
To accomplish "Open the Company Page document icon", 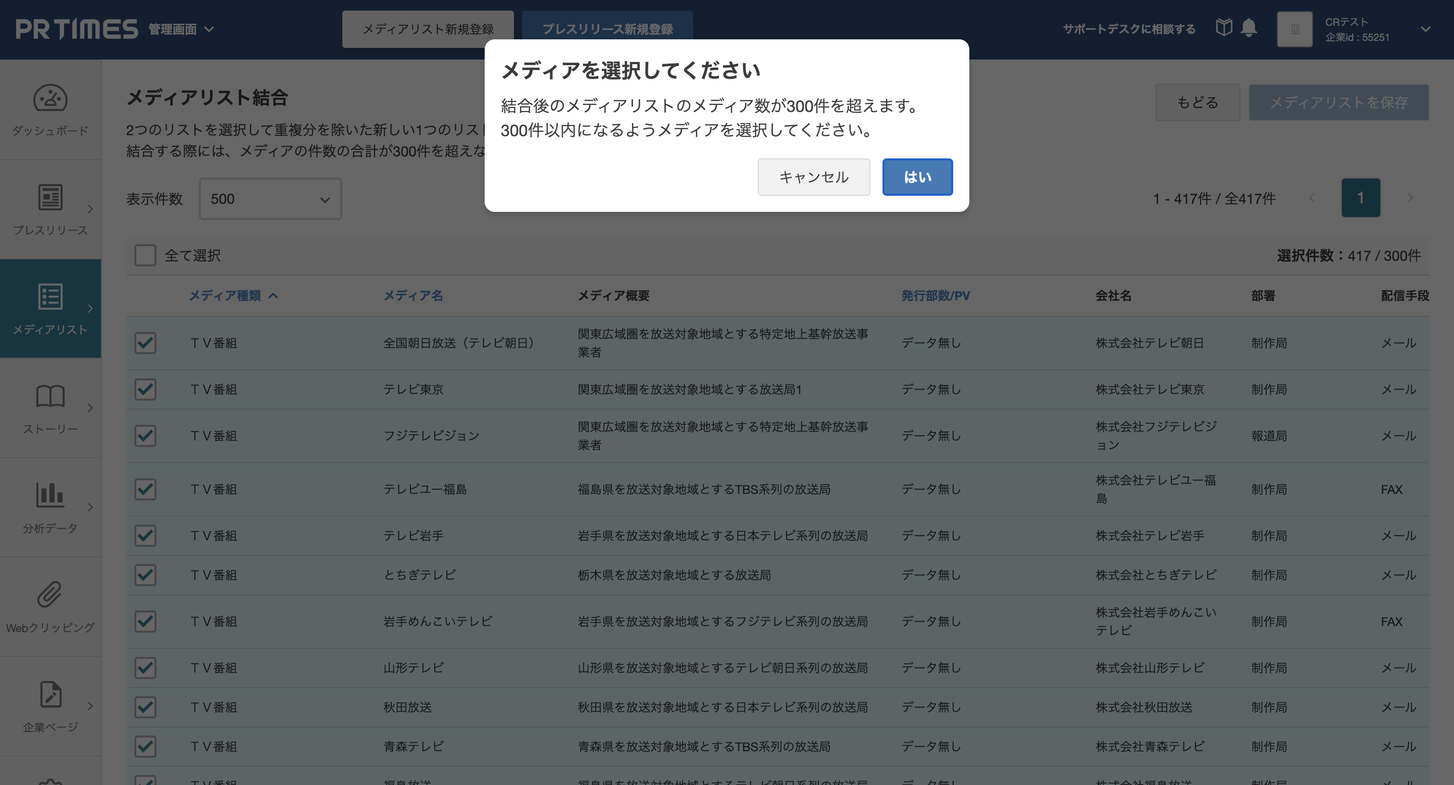I will 50,694.
